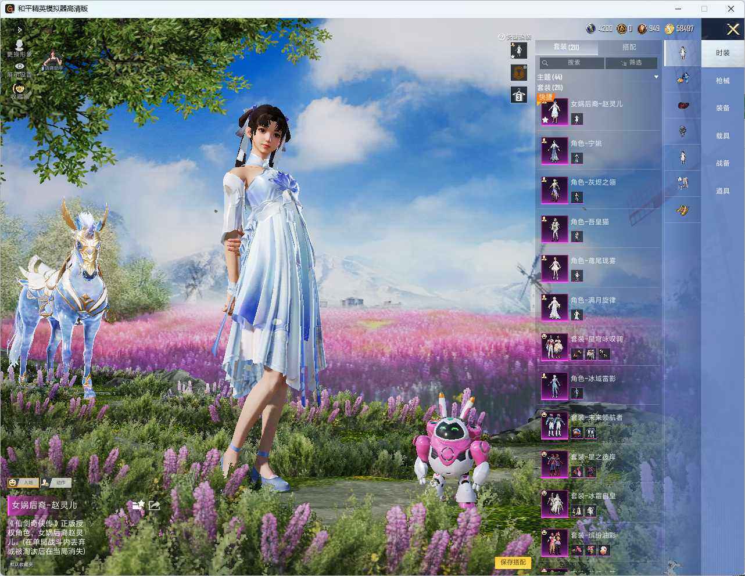This screenshot has width=745, height=576.
Task: Select the 女娲后裔-赵灵儿 outfit thumbnail
Action: click(x=554, y=111)
